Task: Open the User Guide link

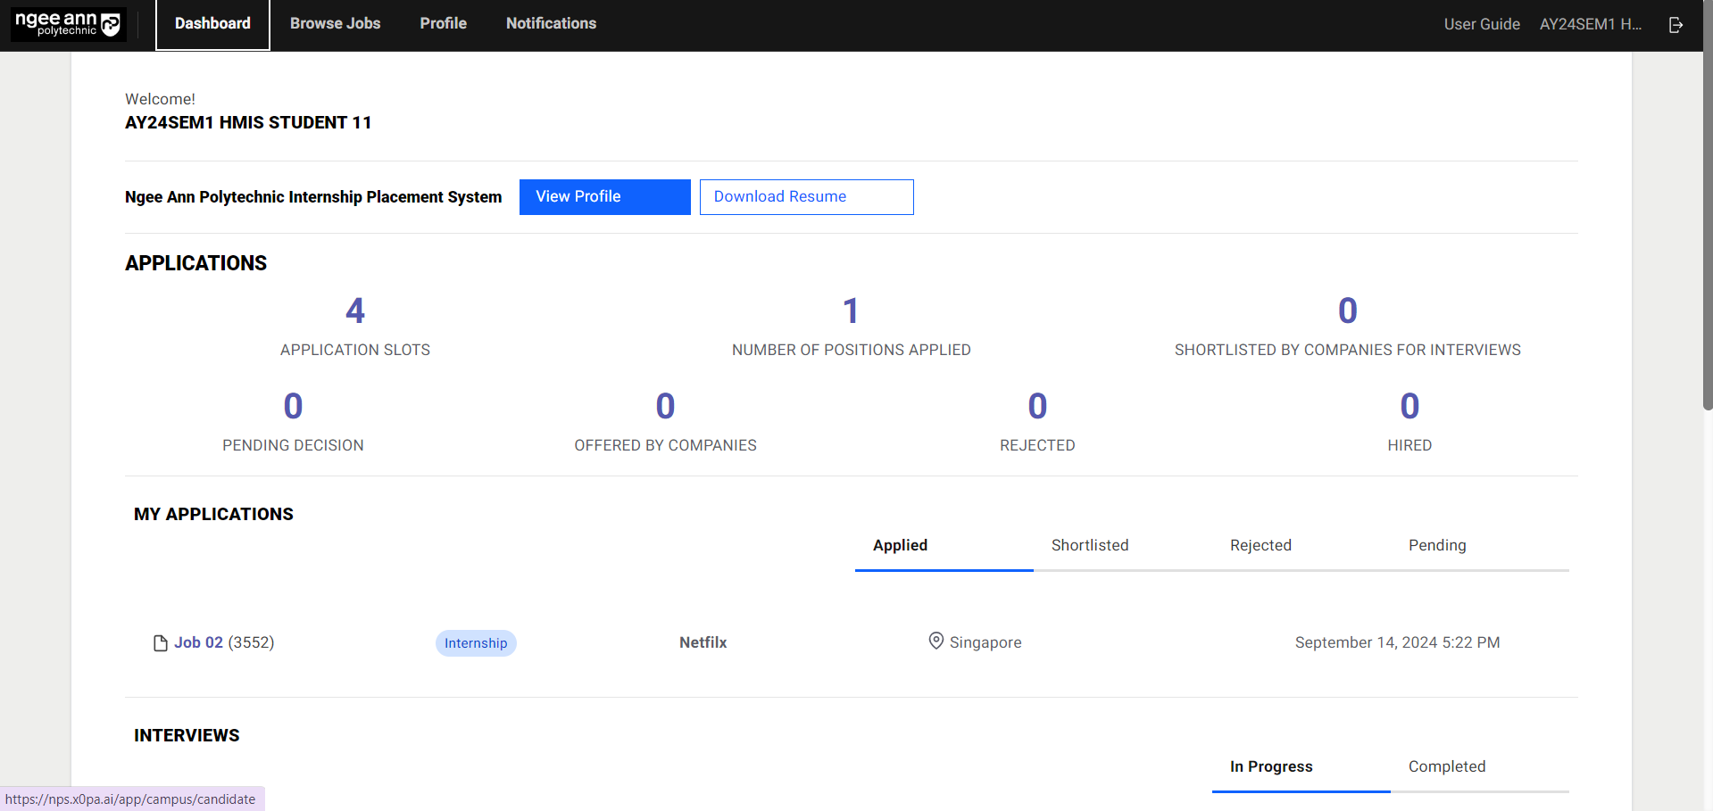Action: [1481, 25]
